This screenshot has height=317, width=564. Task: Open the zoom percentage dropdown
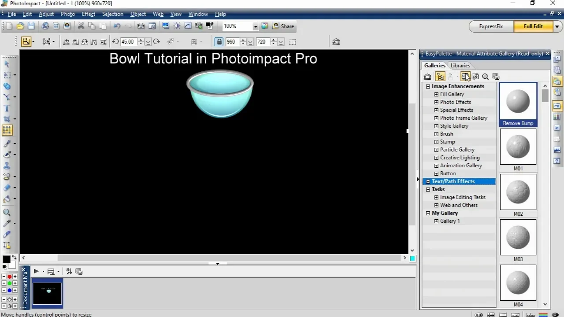pyautogui.click(x=255, y=26)
